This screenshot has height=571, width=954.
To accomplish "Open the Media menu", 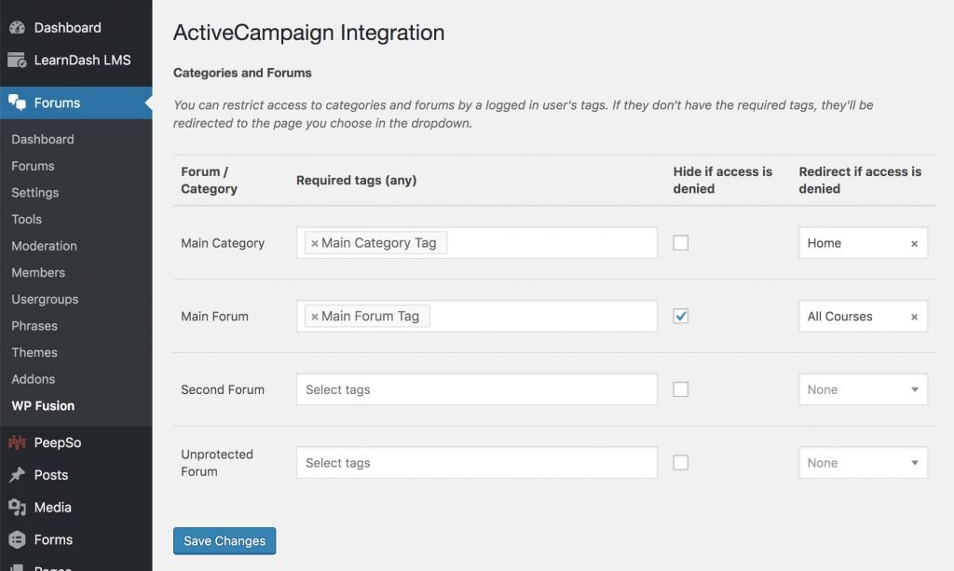I will 76,507.
